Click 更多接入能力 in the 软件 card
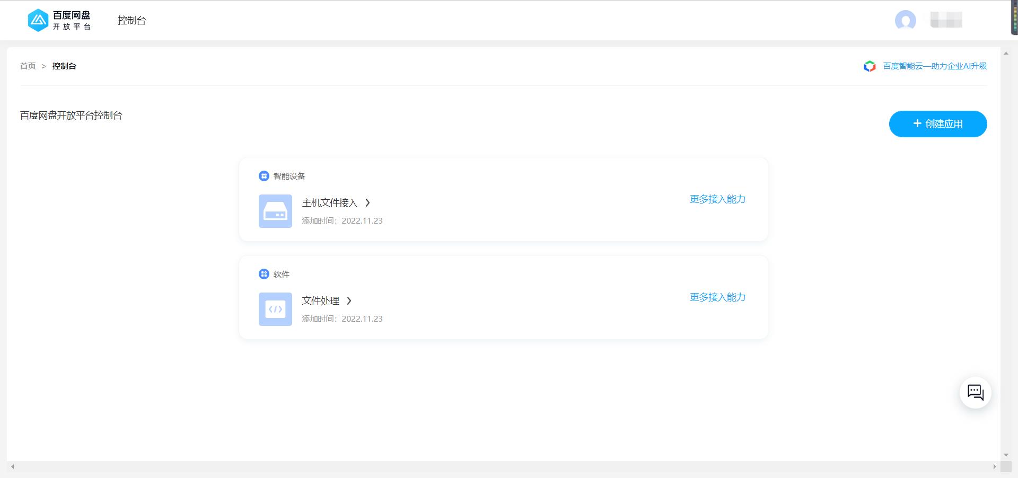Image resolution: width=1018 pixels, height=478 pixels. tap(717, 297)
